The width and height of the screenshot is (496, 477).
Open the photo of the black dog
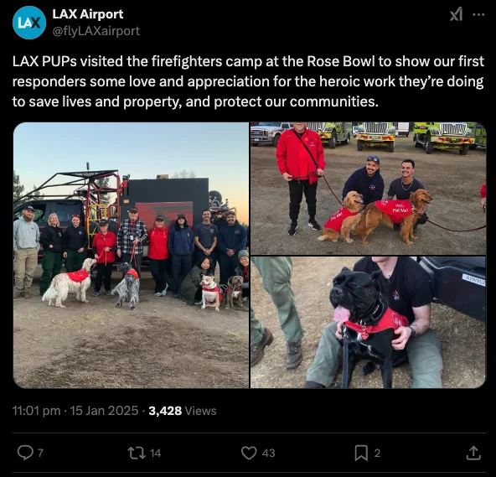coord(368,322)
